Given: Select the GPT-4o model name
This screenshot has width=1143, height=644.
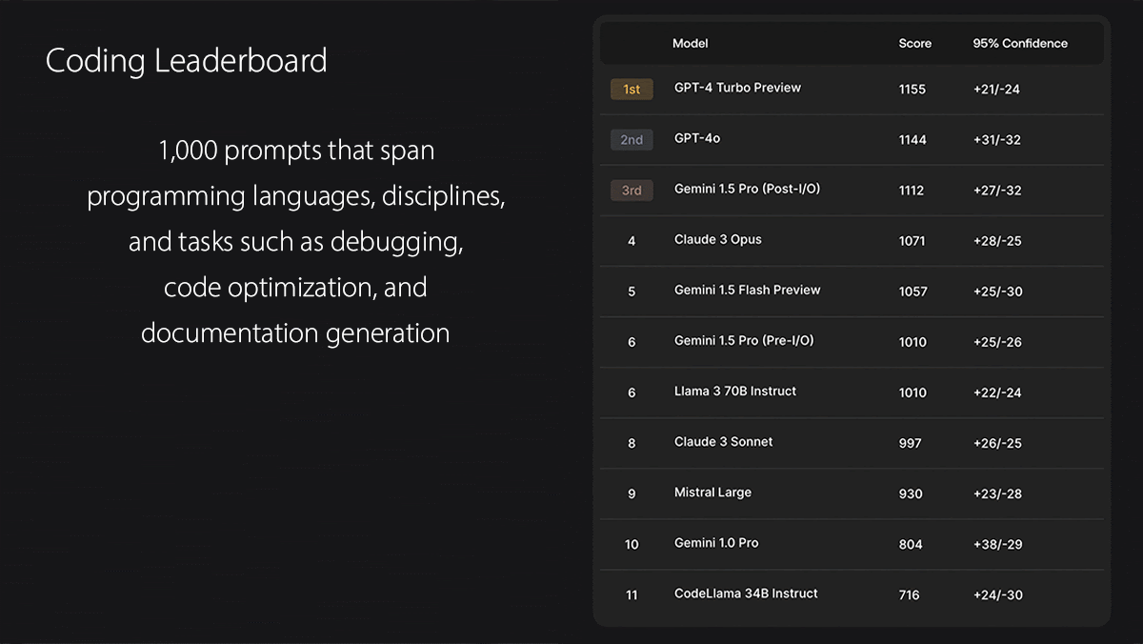Looking at the screenshot, I should (x=696, y=138).
